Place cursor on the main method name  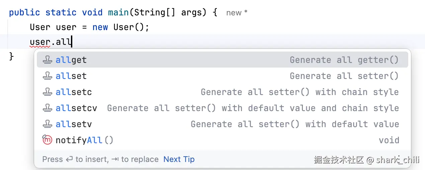[118, 12]
